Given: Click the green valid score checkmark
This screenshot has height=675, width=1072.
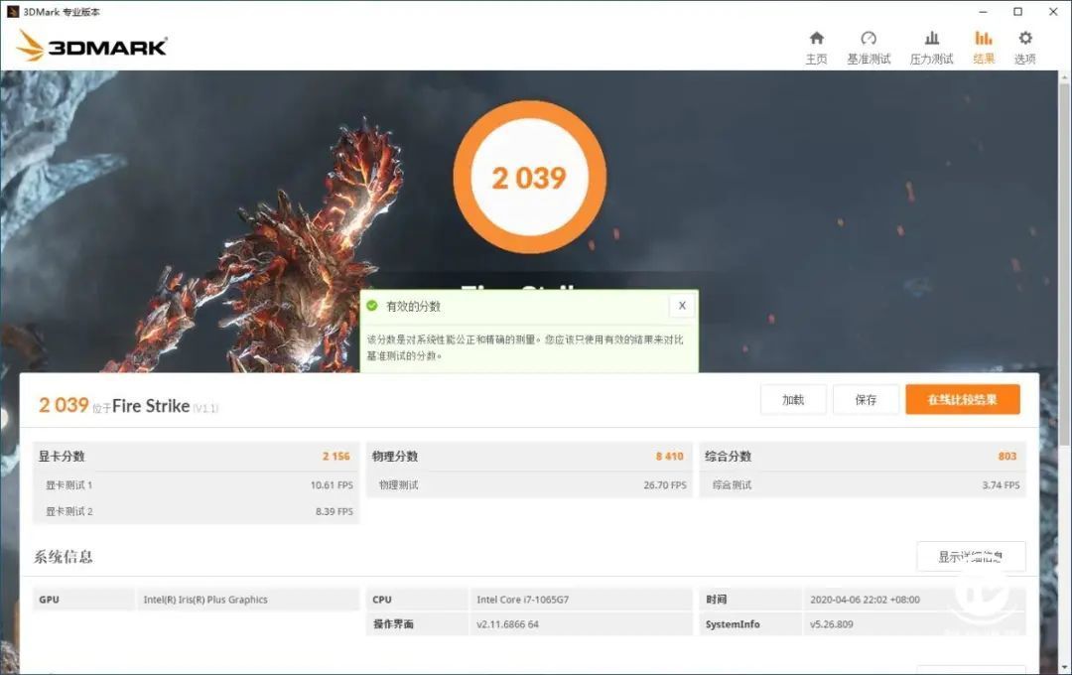Looking at the screenshot, I should click(x=372, y=306).
